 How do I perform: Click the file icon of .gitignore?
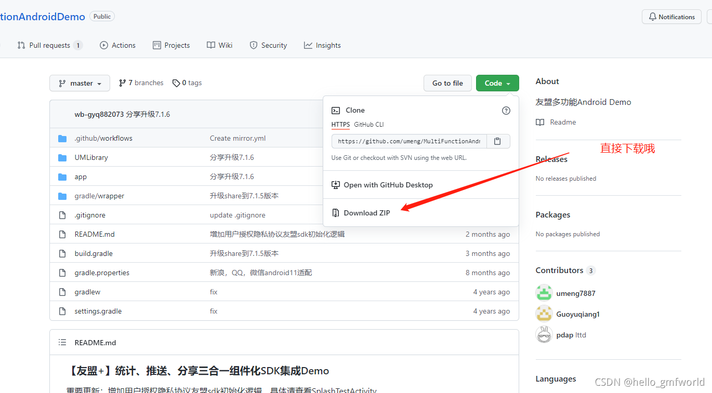pyautogui.click(x=63, y=215)
